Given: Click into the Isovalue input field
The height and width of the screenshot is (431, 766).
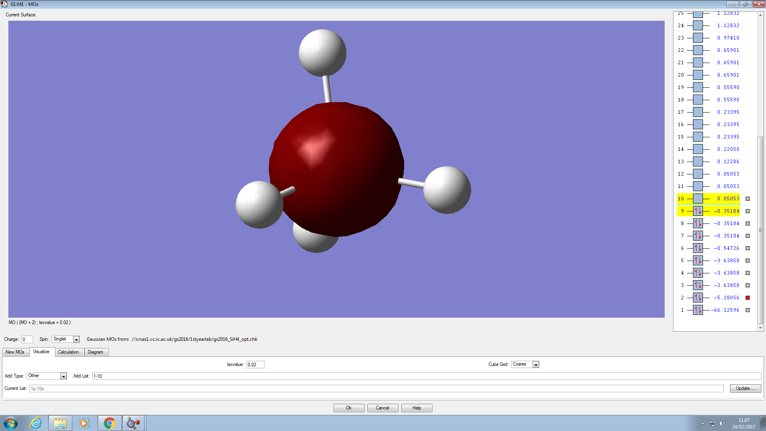Looking at the screenshot, I should tap(255, 364).
